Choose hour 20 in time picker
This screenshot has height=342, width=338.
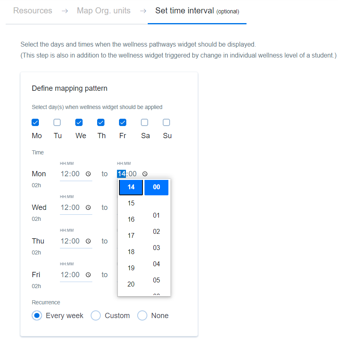tap(131, 284)
